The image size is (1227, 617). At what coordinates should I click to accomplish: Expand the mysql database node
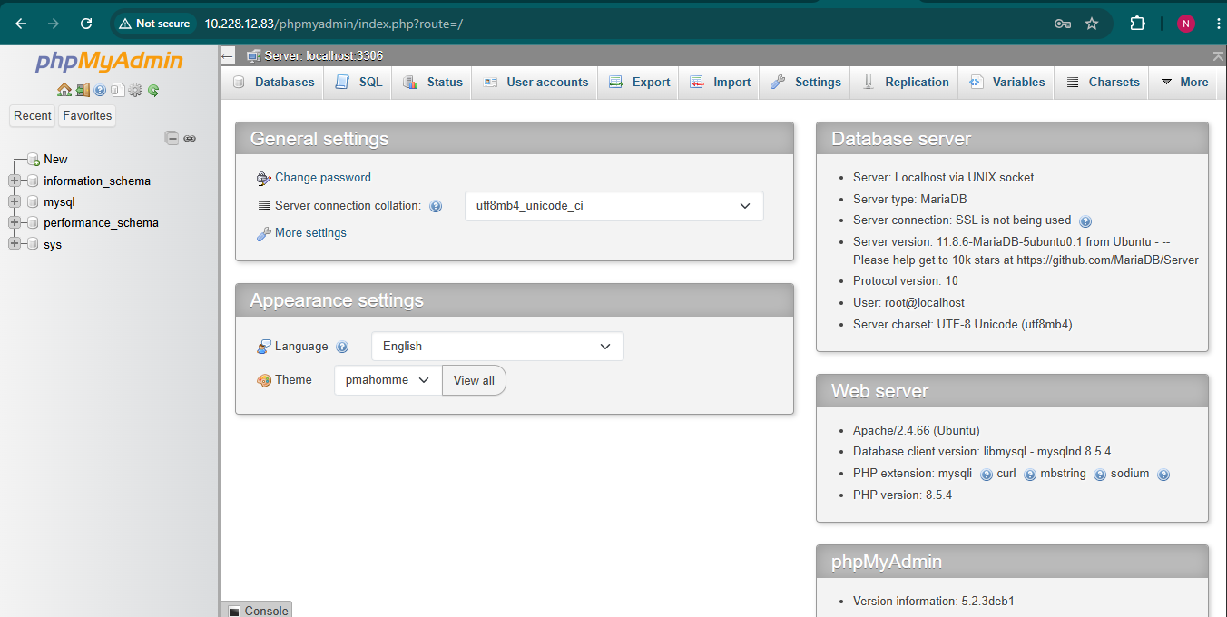[x=15, y=201]
